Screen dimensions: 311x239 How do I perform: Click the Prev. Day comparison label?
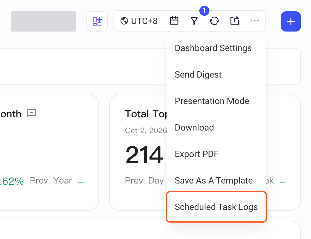pos(144,181)
